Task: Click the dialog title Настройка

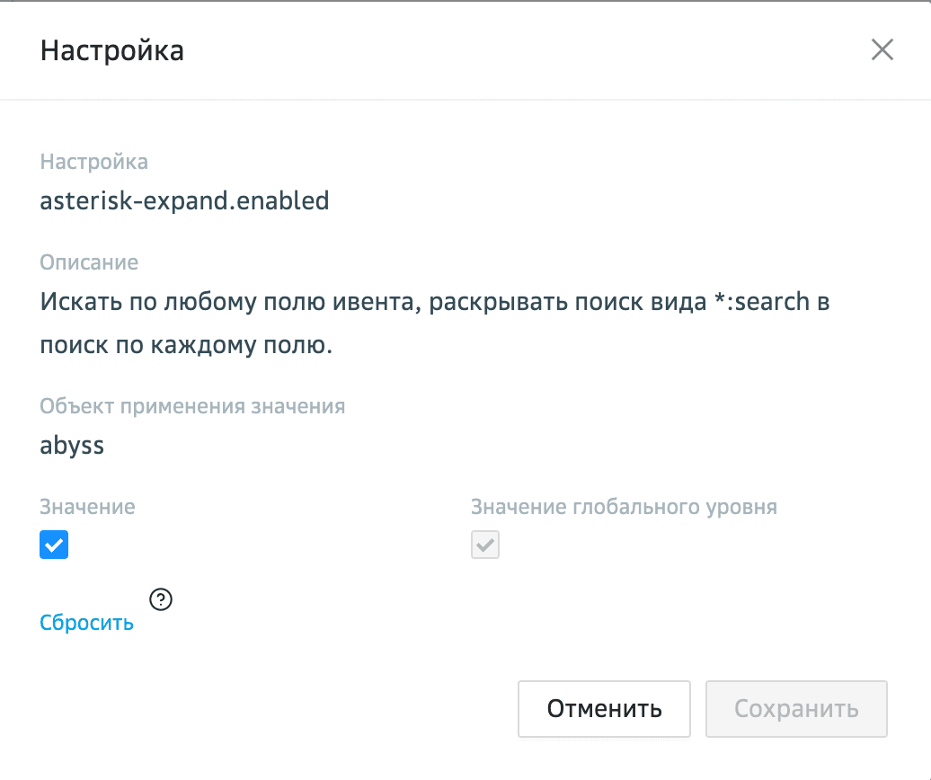Action: tap(112, 50)
